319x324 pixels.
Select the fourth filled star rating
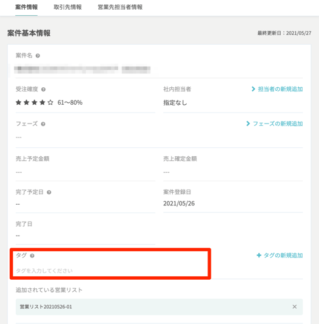(x=42, y=102)
